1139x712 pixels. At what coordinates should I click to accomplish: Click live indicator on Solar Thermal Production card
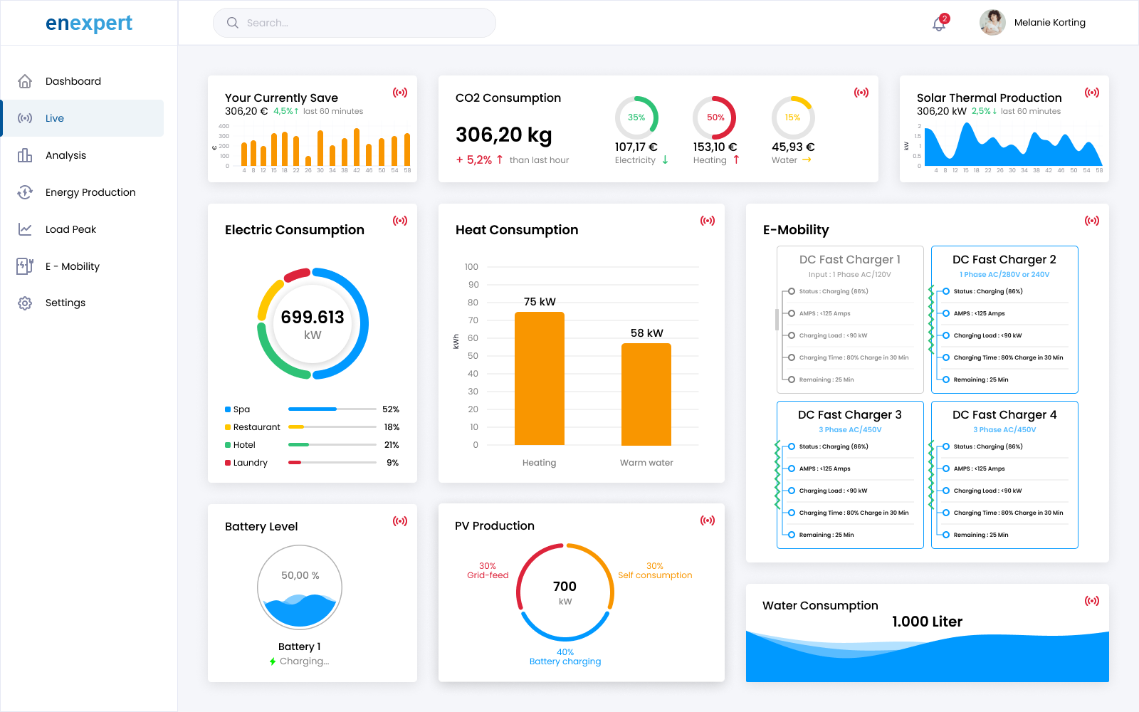[1092, 93]
